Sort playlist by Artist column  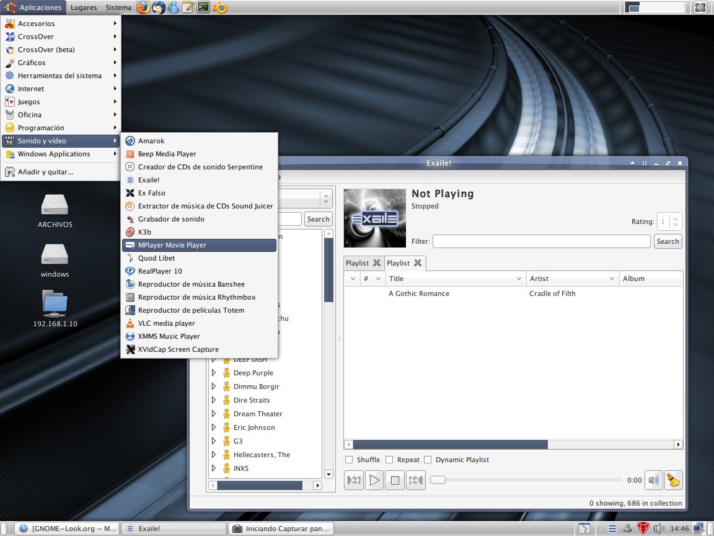tap(572, 279)
